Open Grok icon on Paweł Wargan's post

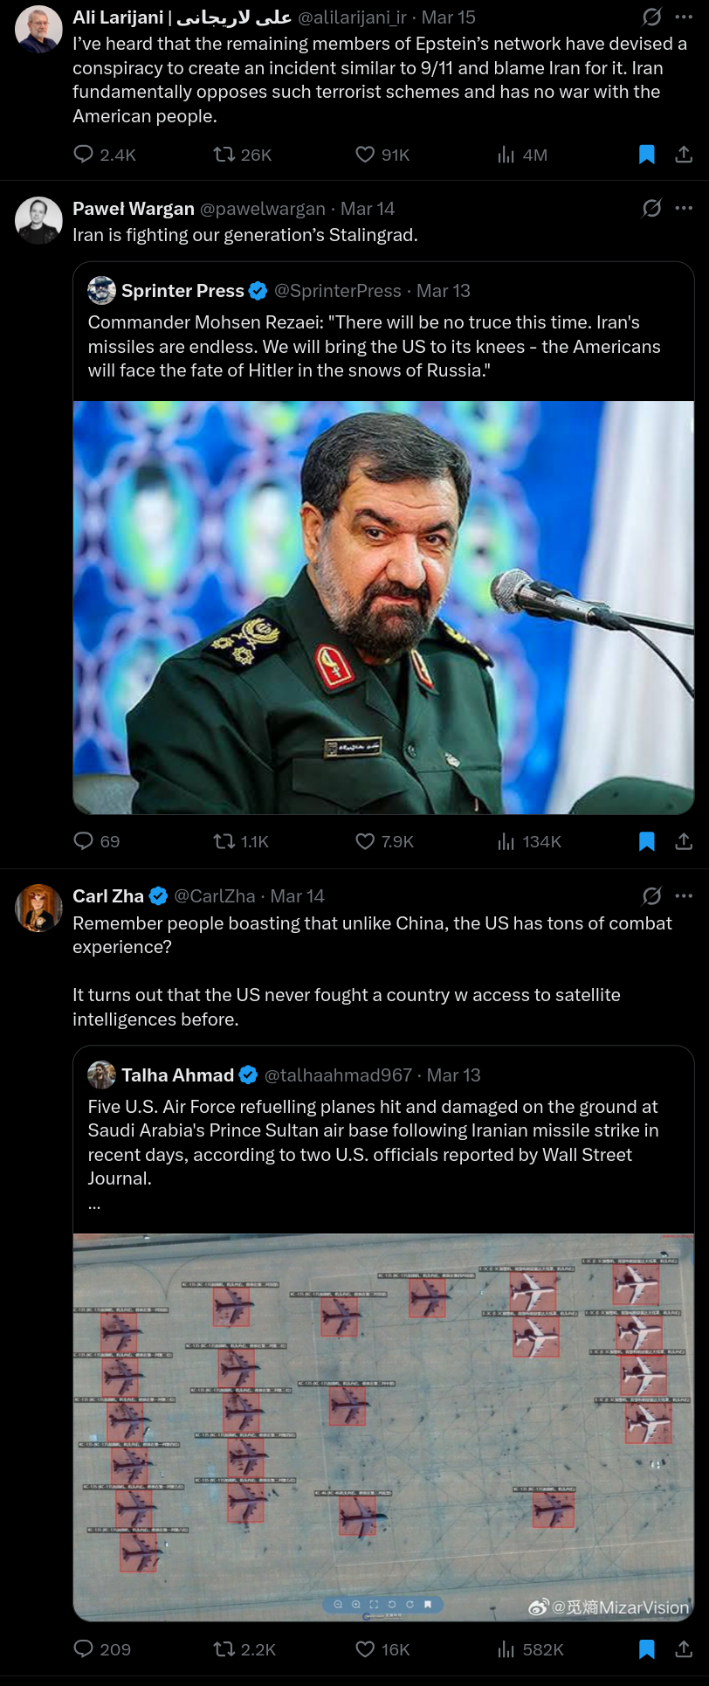[651, 208]
